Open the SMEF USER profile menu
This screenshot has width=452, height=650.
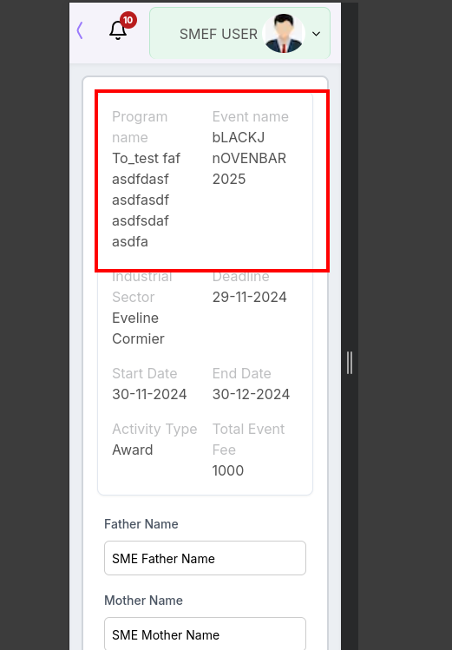click(x=239, y=33)
